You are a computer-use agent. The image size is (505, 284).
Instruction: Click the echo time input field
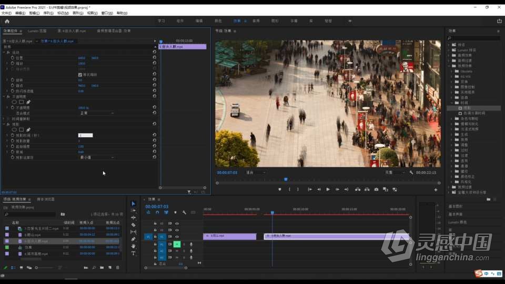point(85,135)
